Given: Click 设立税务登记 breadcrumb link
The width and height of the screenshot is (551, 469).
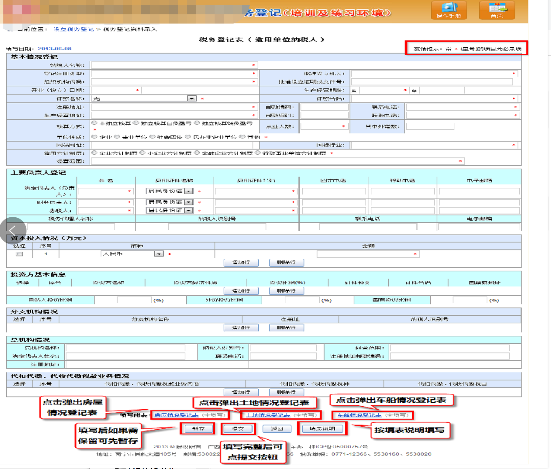Looking at the screenshot, I should [74, 29].
